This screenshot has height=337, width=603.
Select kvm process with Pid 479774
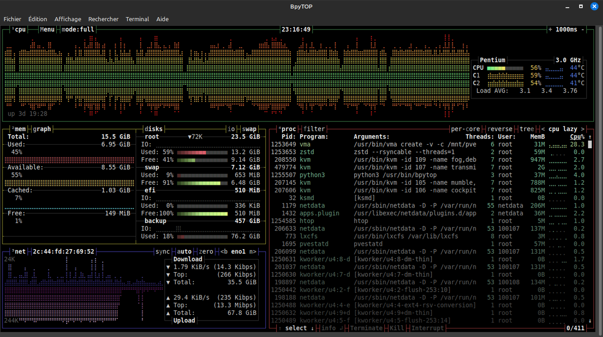click(x=428, y=167)
